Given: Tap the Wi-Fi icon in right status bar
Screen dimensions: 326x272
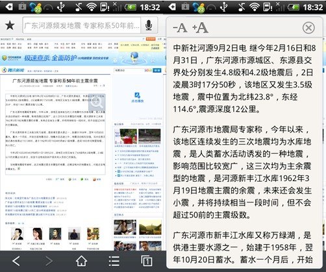Looking at the screenshot, I should 255,7.
